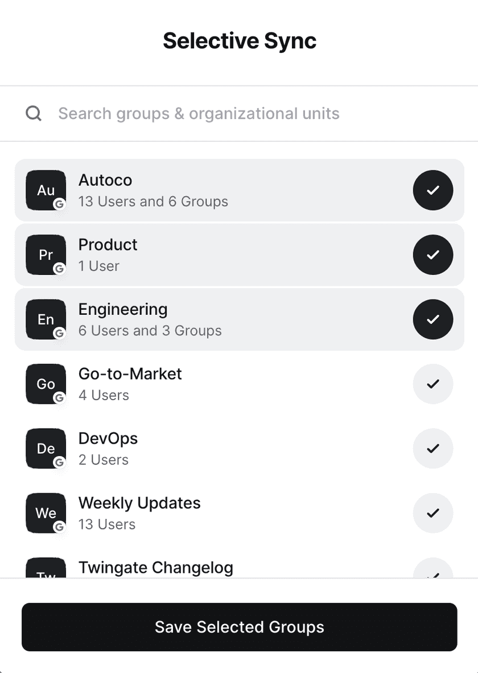Click the DevOps 'De' avatar icon
This screenshot has height=673, width=478.
(46, 449)
